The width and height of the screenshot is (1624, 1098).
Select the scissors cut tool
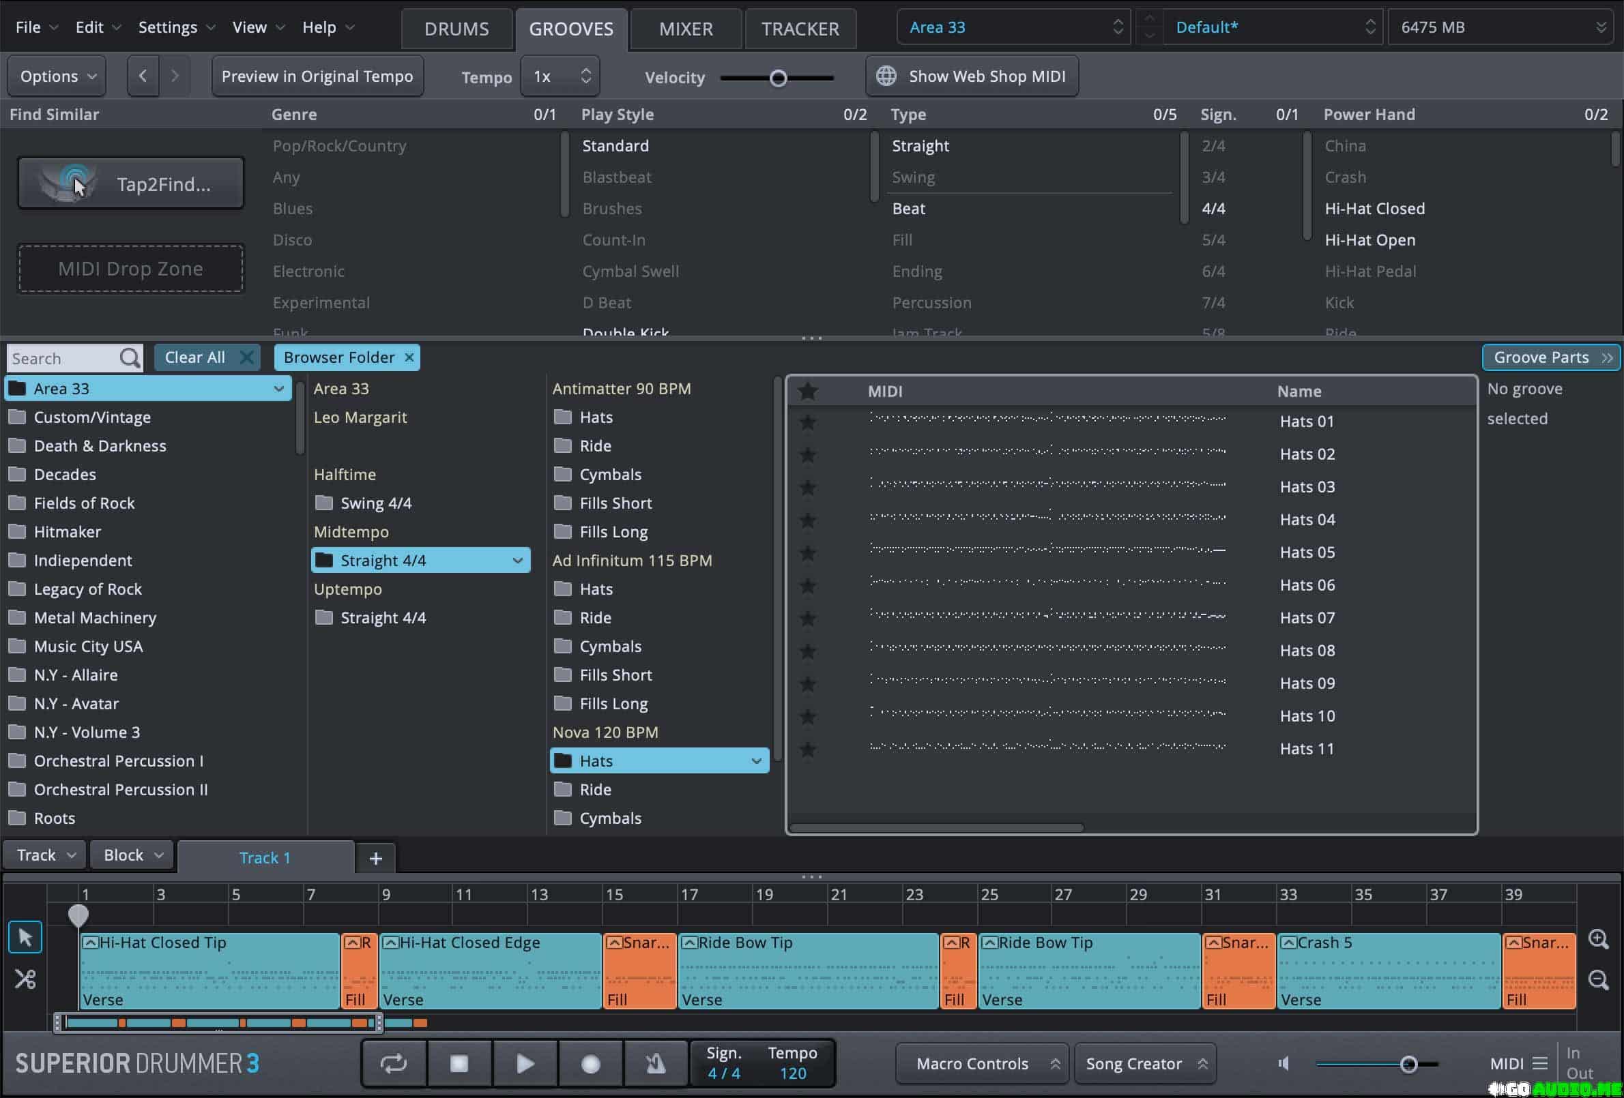pyautogui.click(x=25, y=979)
